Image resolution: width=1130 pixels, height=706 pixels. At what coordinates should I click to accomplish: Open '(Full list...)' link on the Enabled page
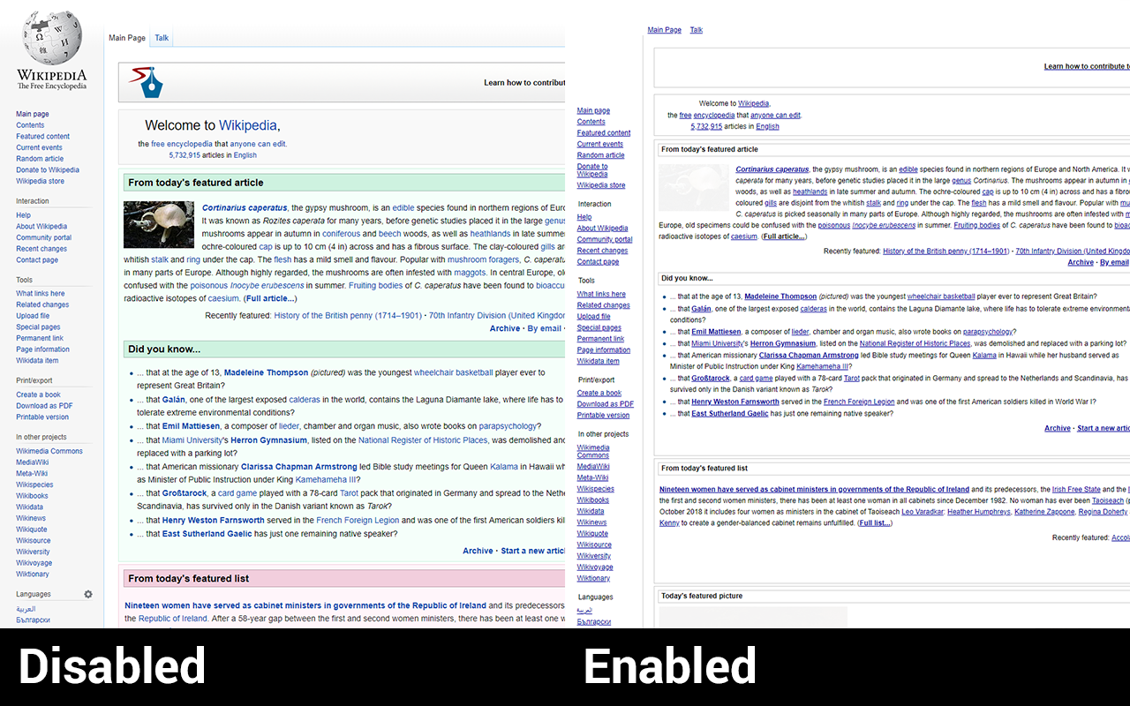click(875, 523)
